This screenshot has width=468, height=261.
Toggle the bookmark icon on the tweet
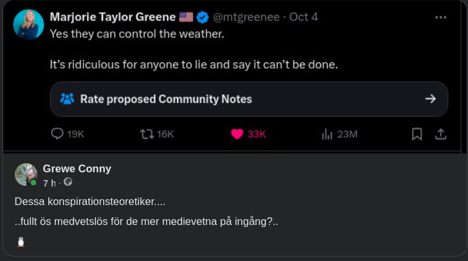coord(417,134)
